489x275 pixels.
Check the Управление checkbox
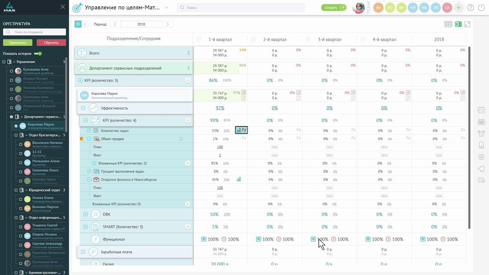click(4, 62)
